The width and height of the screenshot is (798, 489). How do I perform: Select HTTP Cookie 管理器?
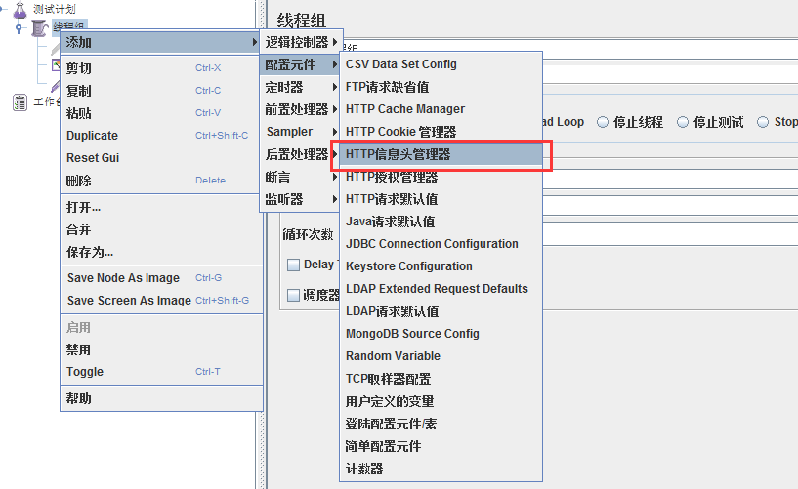(441, 132)
